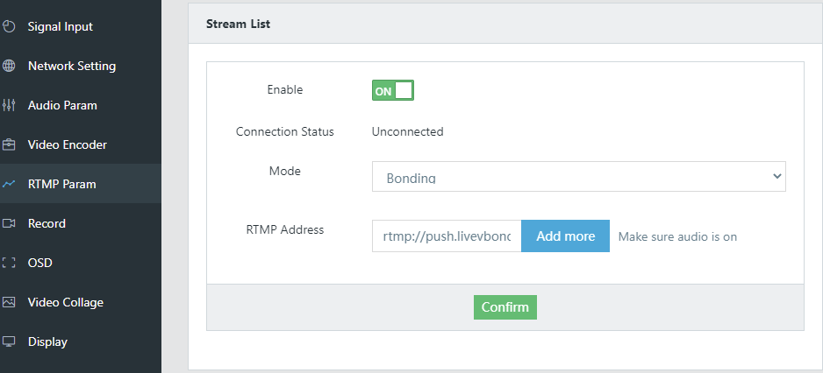This screenshot has width=823, height=373.
Task: Toggle the stream Enable switch off
Action: click(x=392, y=90)
